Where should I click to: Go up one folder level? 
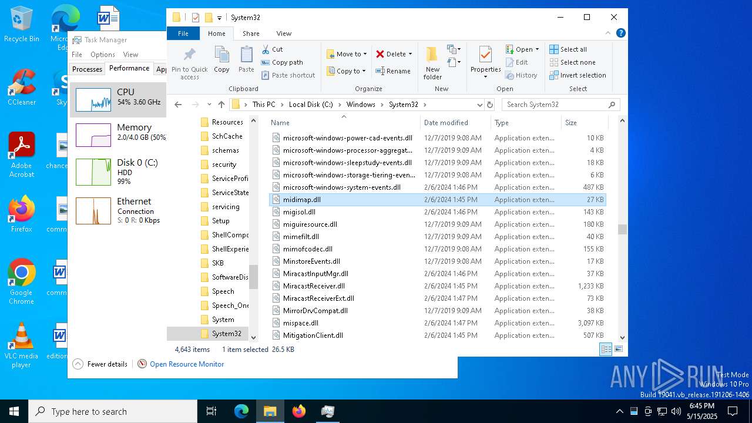221,105
